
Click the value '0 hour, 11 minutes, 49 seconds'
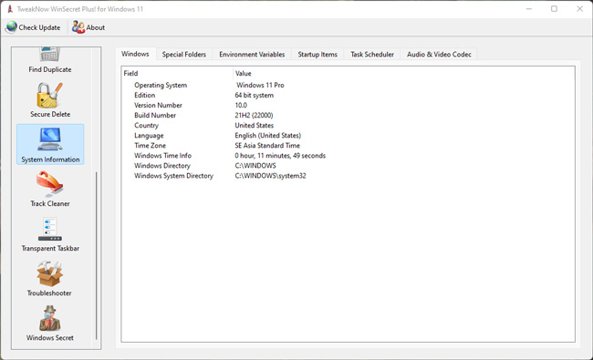(280, 156)
